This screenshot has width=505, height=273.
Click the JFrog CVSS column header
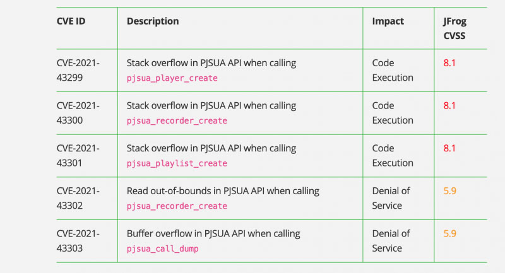[454, 28]
